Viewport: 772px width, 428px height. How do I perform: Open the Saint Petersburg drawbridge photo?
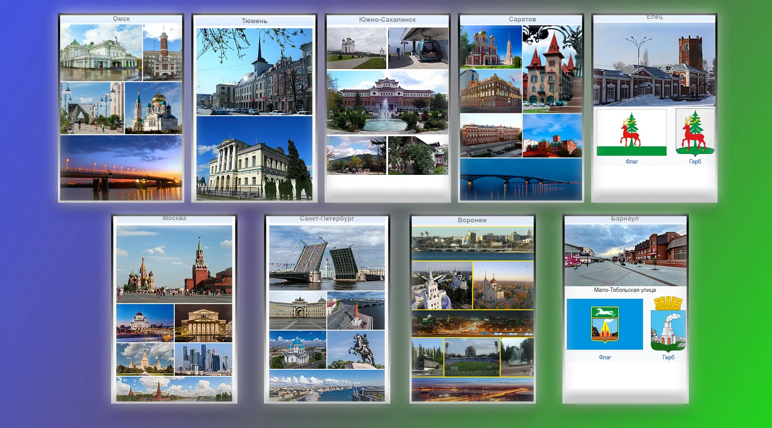pos(327,258)
